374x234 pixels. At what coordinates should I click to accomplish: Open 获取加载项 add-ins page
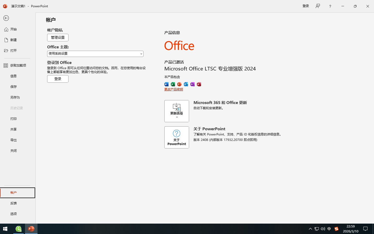click(18, 66)
